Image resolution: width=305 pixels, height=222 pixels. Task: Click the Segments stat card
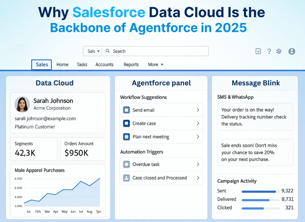pyautogui.click(x=34, y=149)
